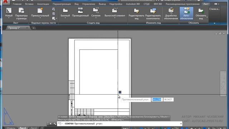
Task: Expand dropdown arrow under Сечение
Action: tap(96, 18)
